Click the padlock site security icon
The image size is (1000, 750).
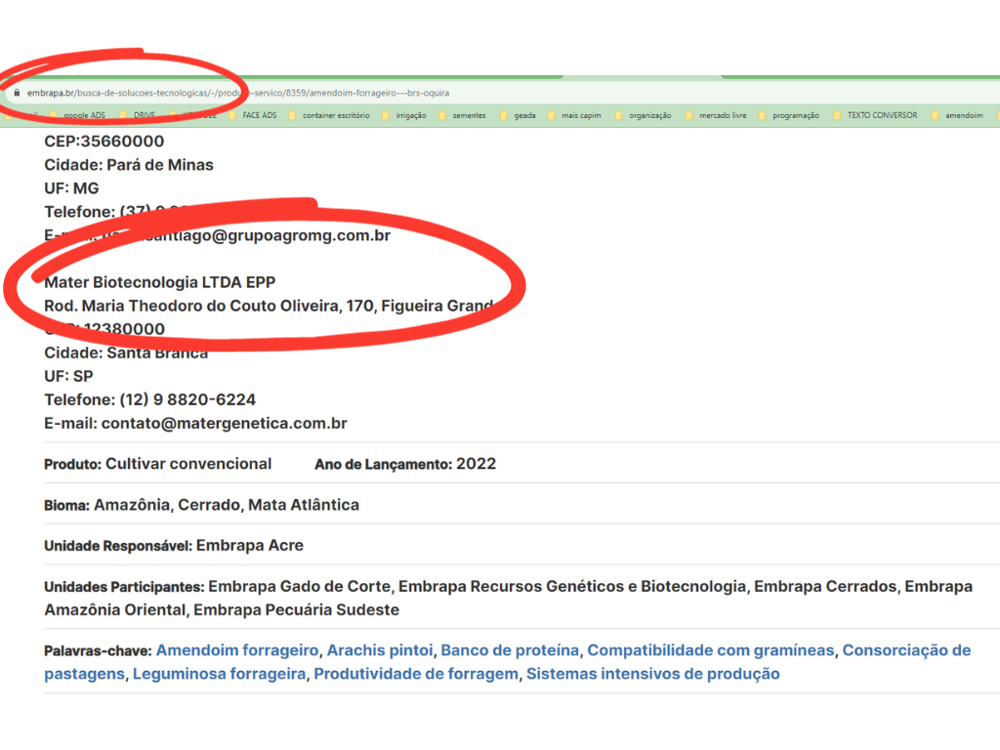(17, 93)
